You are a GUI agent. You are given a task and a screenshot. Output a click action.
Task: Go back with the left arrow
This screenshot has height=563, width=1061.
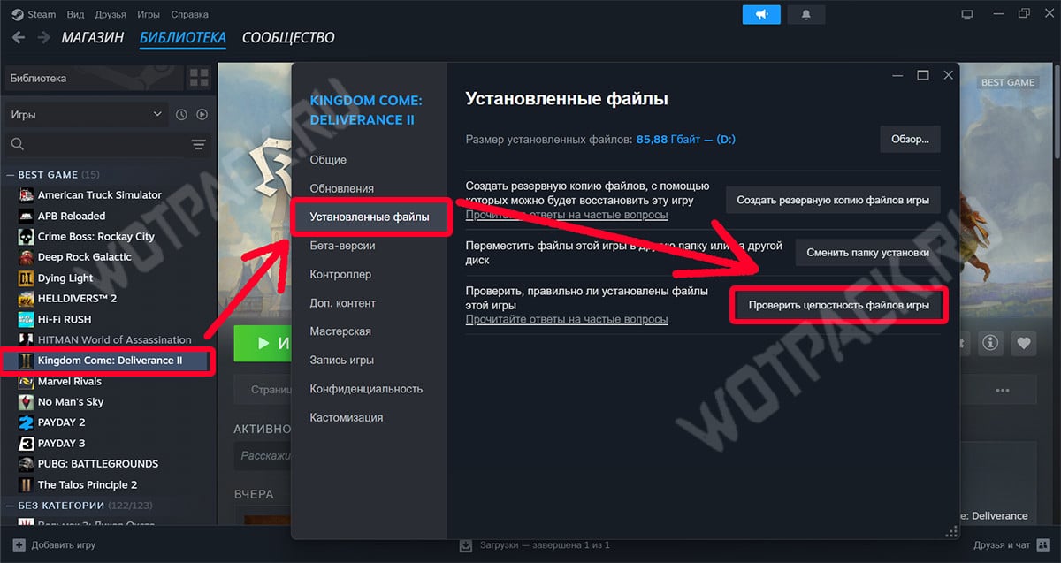point(18,38)
